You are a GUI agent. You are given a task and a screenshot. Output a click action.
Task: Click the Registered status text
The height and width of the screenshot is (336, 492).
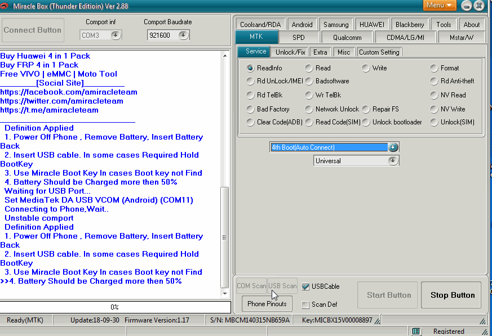449,331
